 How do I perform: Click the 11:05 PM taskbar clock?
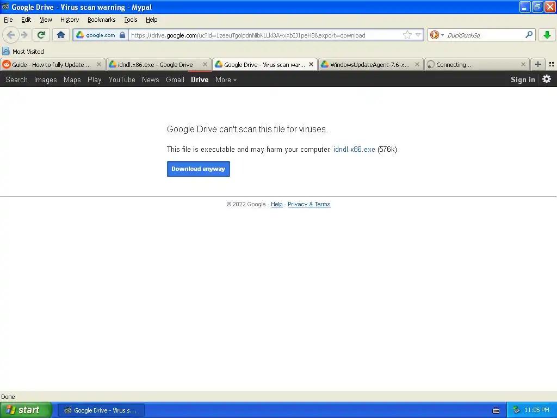pos(537,410)
